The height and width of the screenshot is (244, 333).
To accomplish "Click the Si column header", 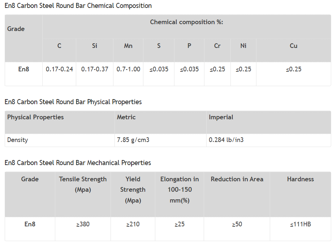I will pyautogui.click(x=95, y=46).
